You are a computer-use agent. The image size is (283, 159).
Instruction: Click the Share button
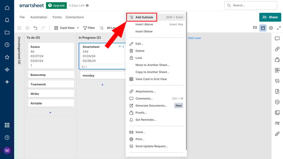pos(270,17)
